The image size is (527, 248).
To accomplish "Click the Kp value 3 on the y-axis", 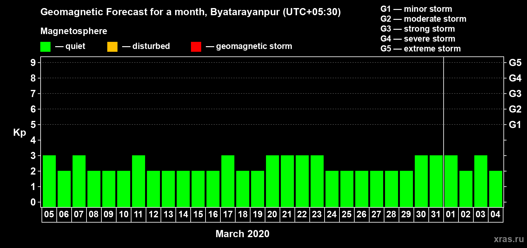I will point(33,156).
